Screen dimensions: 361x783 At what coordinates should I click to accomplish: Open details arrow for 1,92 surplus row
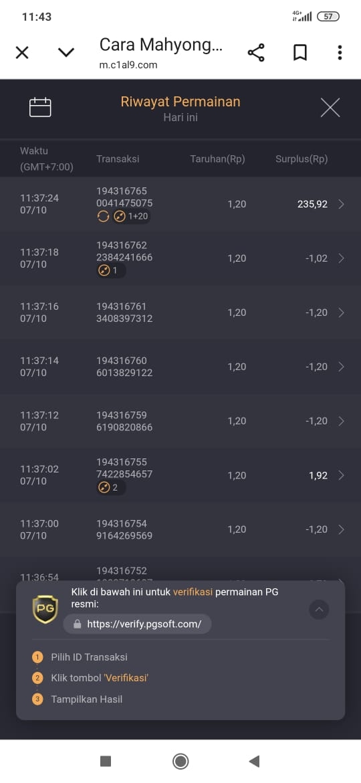click(x=342, y=475)
